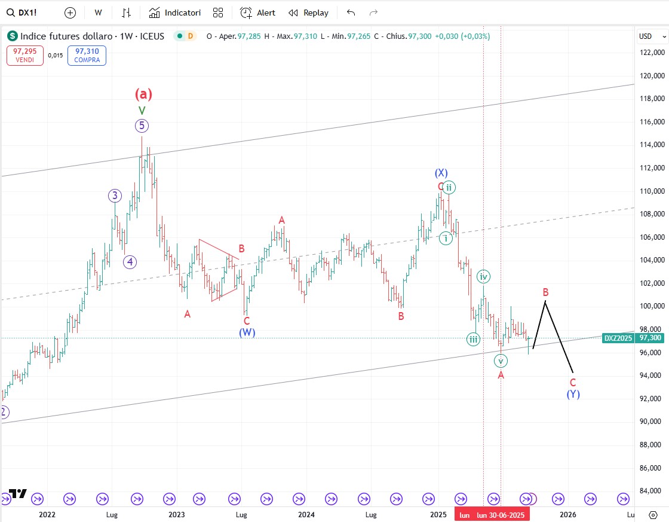Screen dimensions: 669x522
Task: Select the circled iv wave label
Action: click(483, 276)
